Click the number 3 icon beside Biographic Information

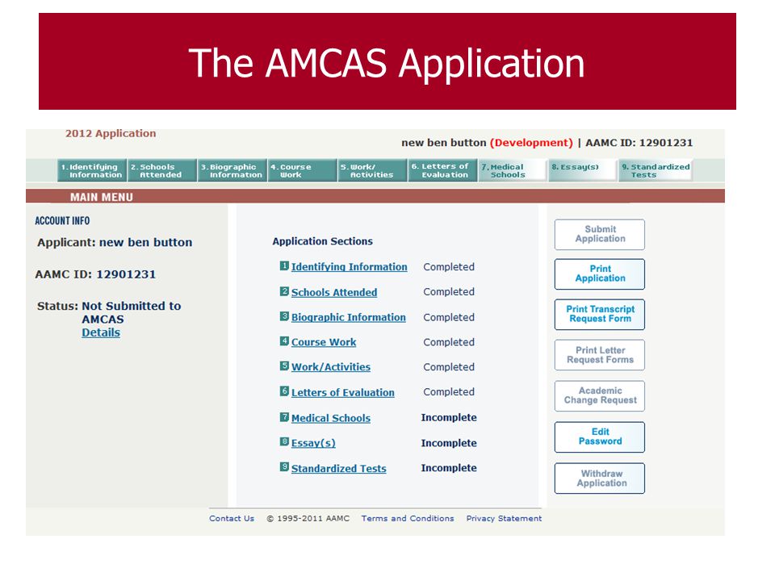click(x=284, y=316)
